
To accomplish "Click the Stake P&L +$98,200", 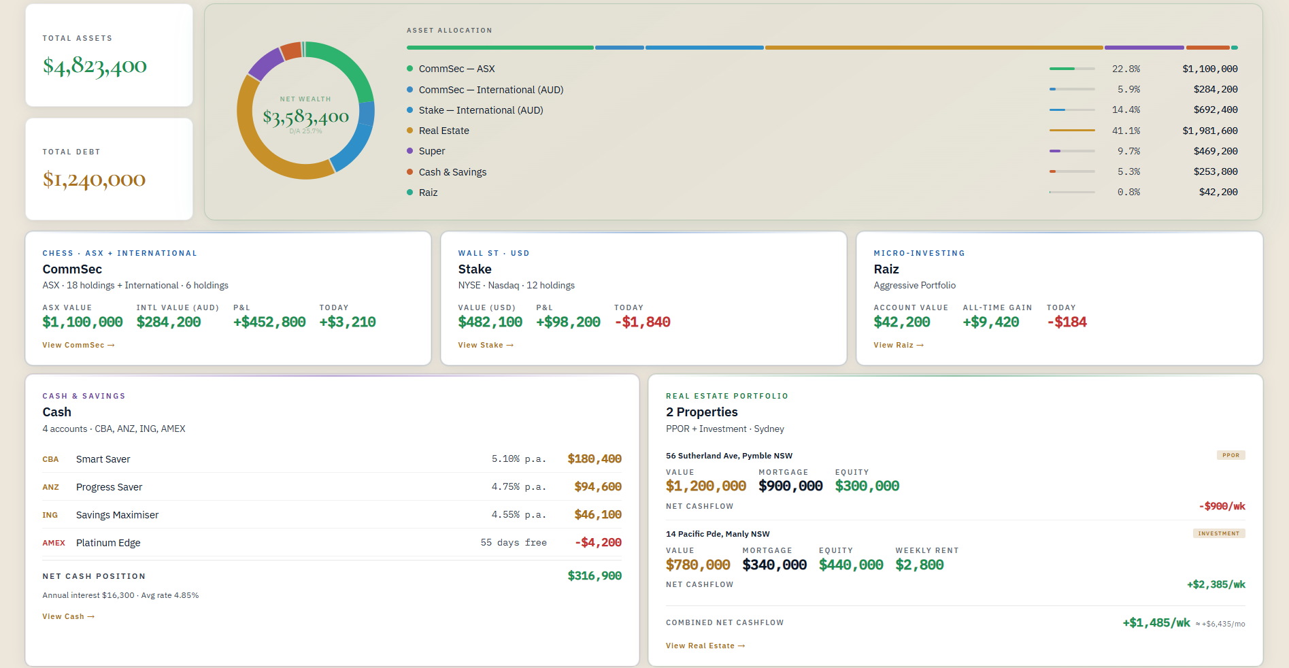I will click(568, 322).
